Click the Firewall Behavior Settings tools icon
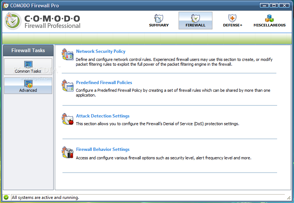This screenshot has height=203, width=294. pos(68,152)
